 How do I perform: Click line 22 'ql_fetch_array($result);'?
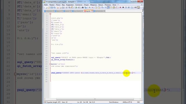(63, 60)
